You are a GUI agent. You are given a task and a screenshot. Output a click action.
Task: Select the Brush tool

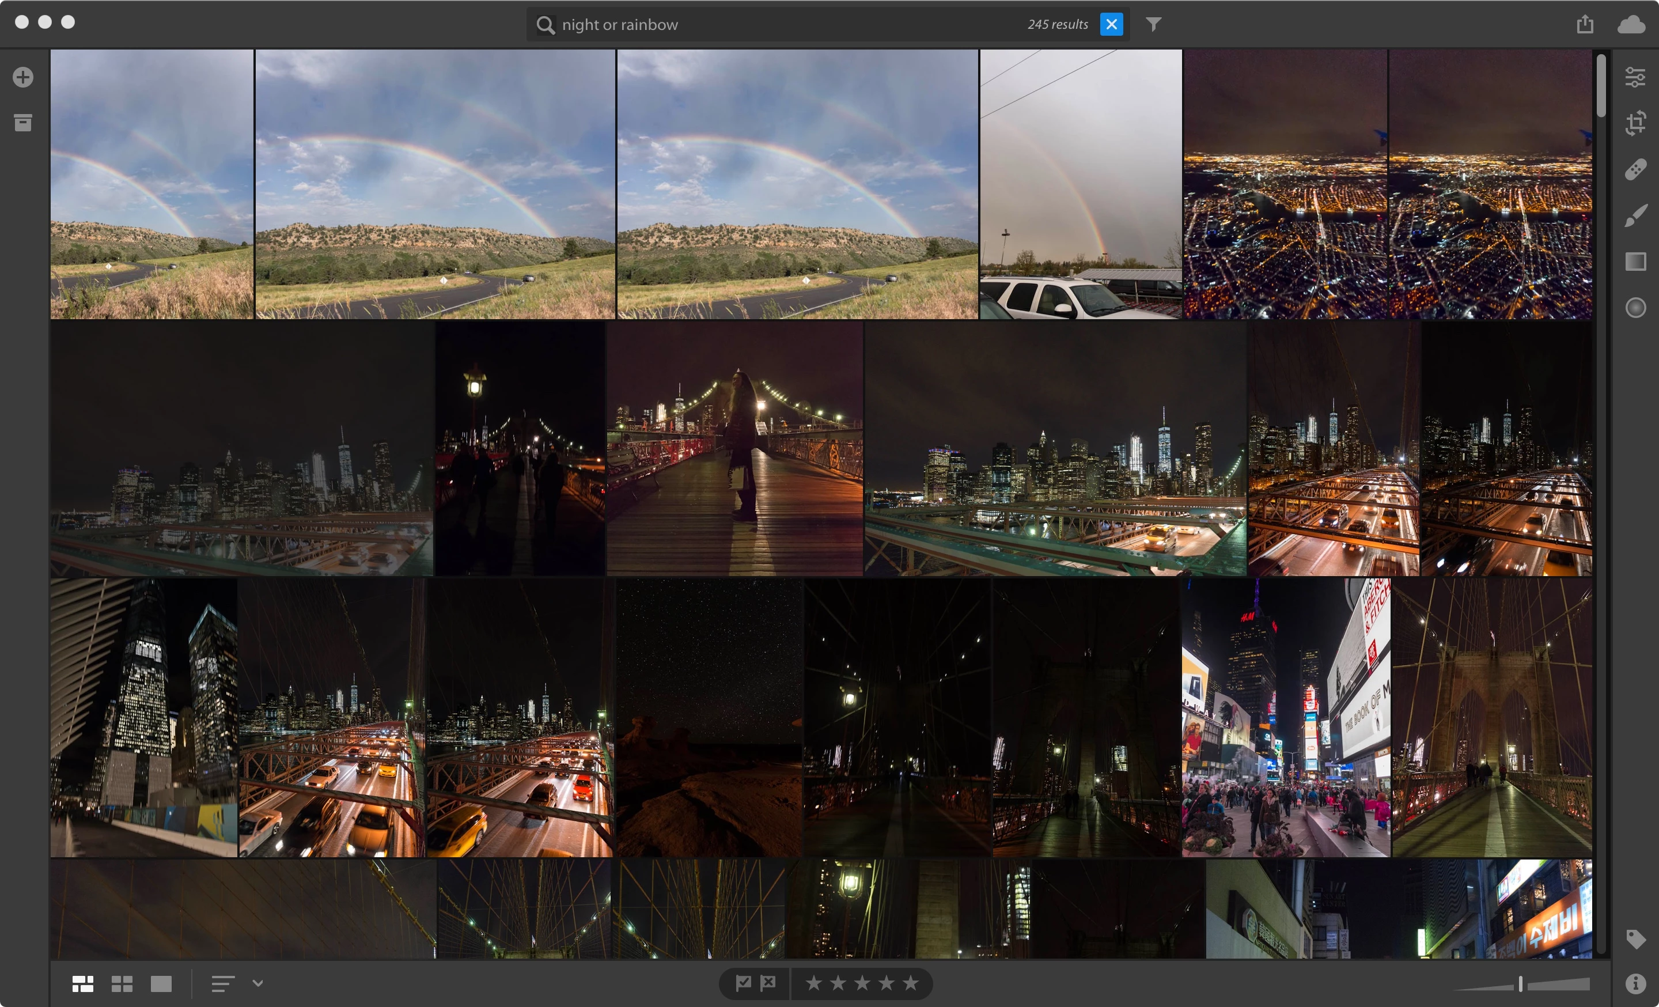(1635, 216)
